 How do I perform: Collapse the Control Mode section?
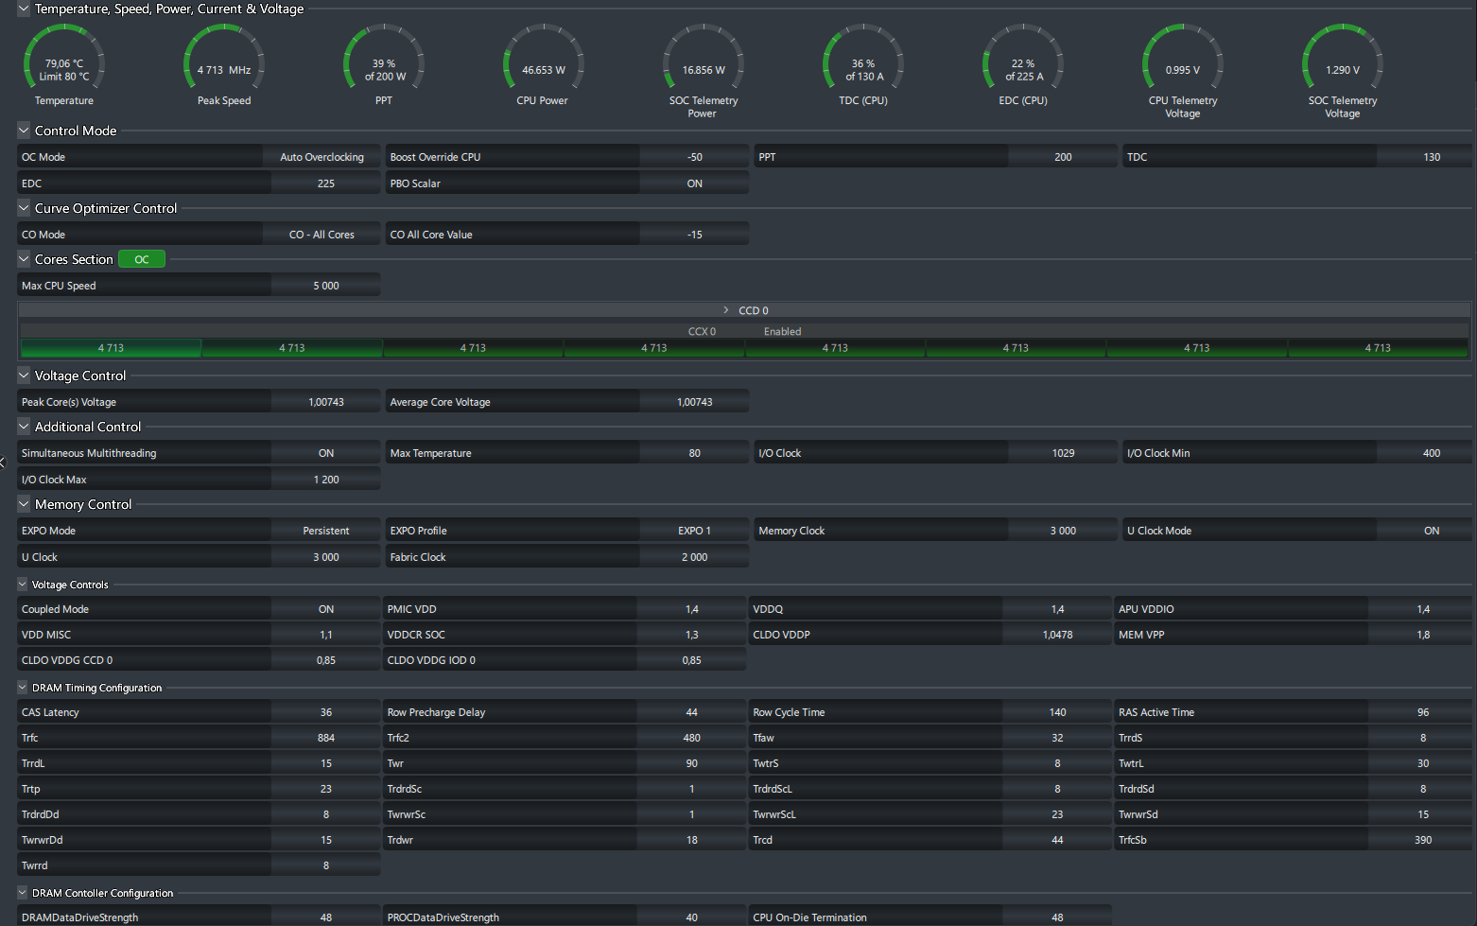click(24, 131)
